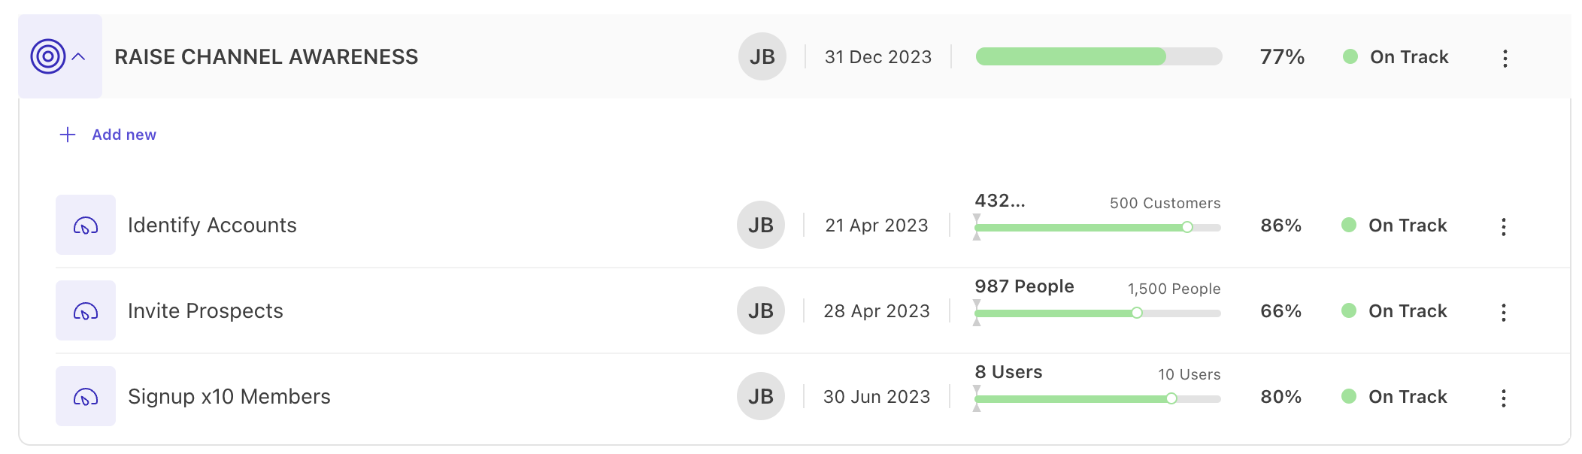The width and height of the screenshot is (1582, 454).
Task: Collapse the Raise Channel Awareness objective
Action: point(78,56)
